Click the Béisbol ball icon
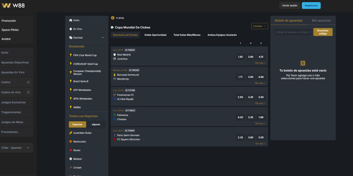This screenshot has height=176, width=353. pyautogui.click(x=71, y=159)
